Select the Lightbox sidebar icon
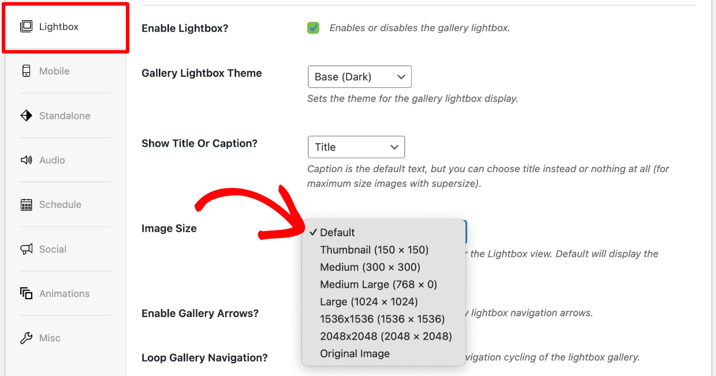 tap(26, 26)
